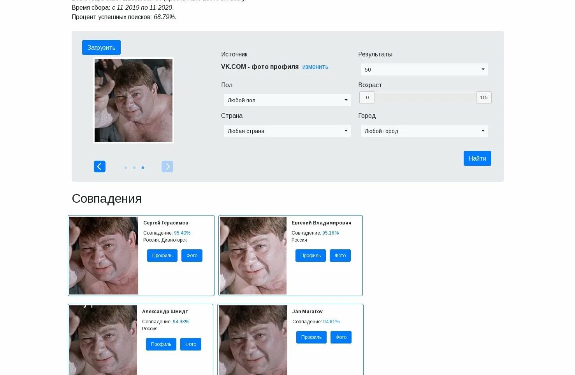Image resolution: width=575 pixels, height=375 pixels.
Task: Select the first carousel dot indicator
Action: coord(126,168)
